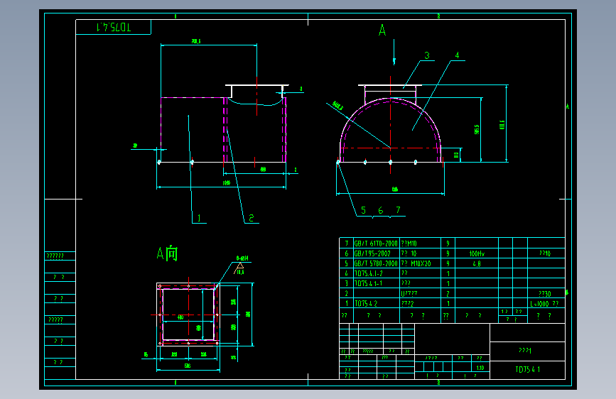Select part callout number 7 near leader
The height and width of the screenshot is (399, 616).
(x=398, y=210)
